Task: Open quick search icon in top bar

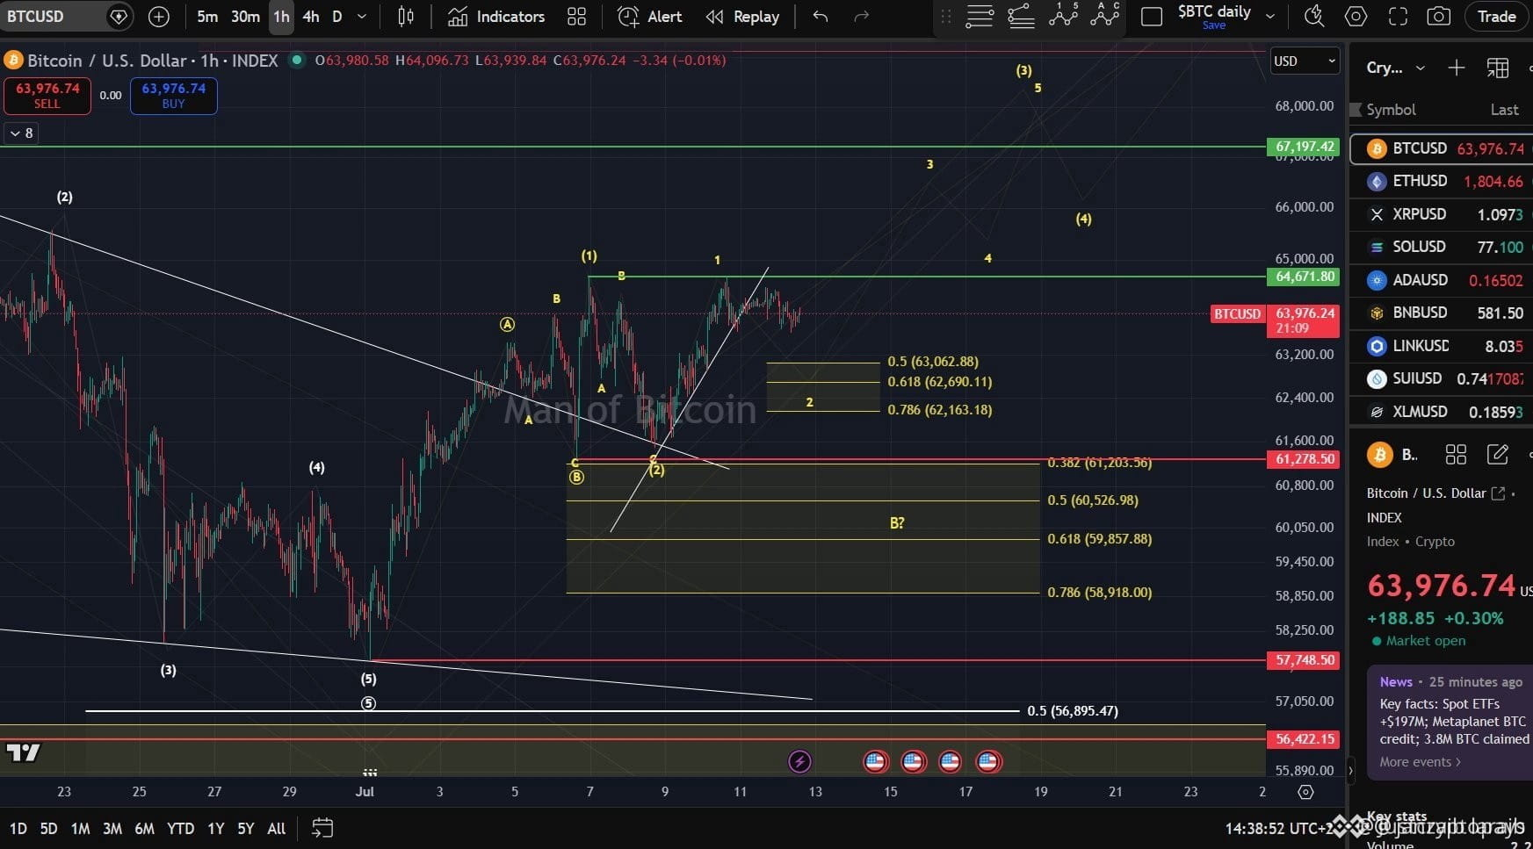Action: [x=1314, y=17]
